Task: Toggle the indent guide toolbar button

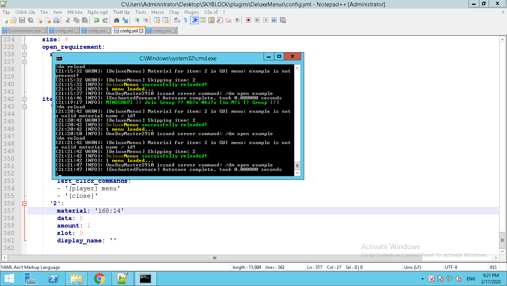Action: (194, 20)
